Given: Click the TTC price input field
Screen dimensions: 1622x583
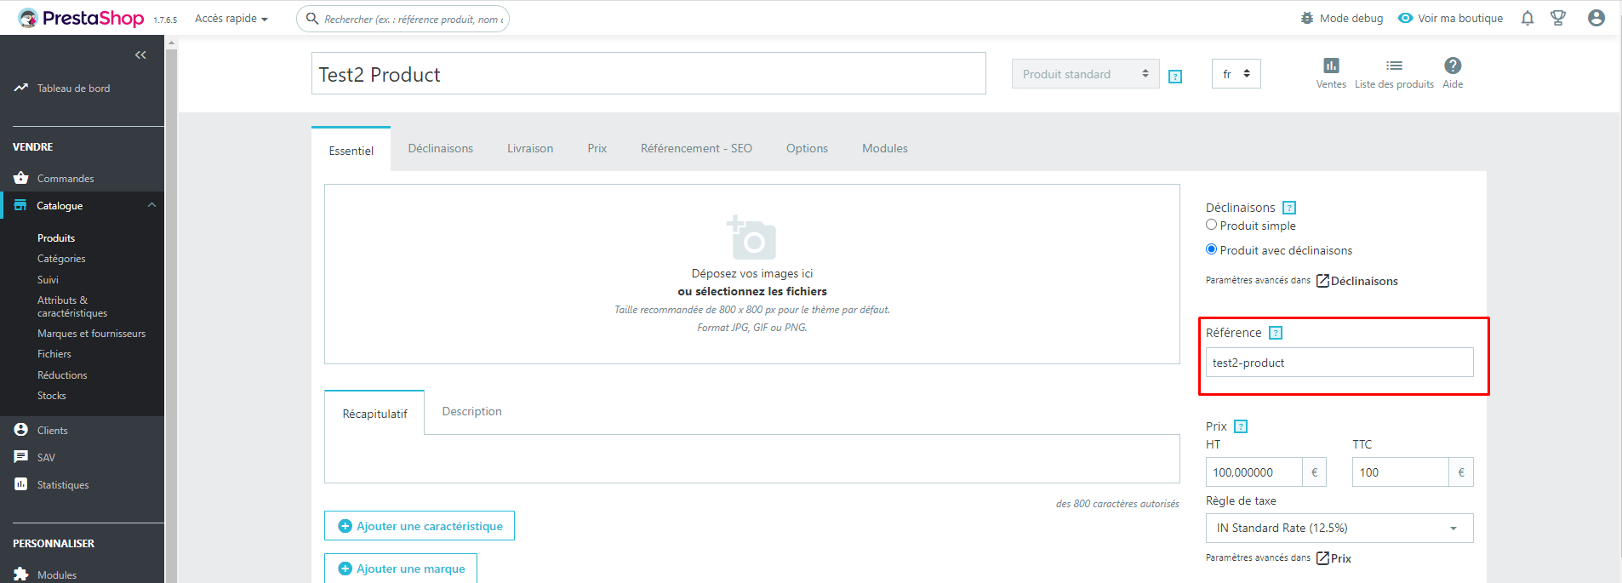Looking at the screenshot, I should (1400, 472).
